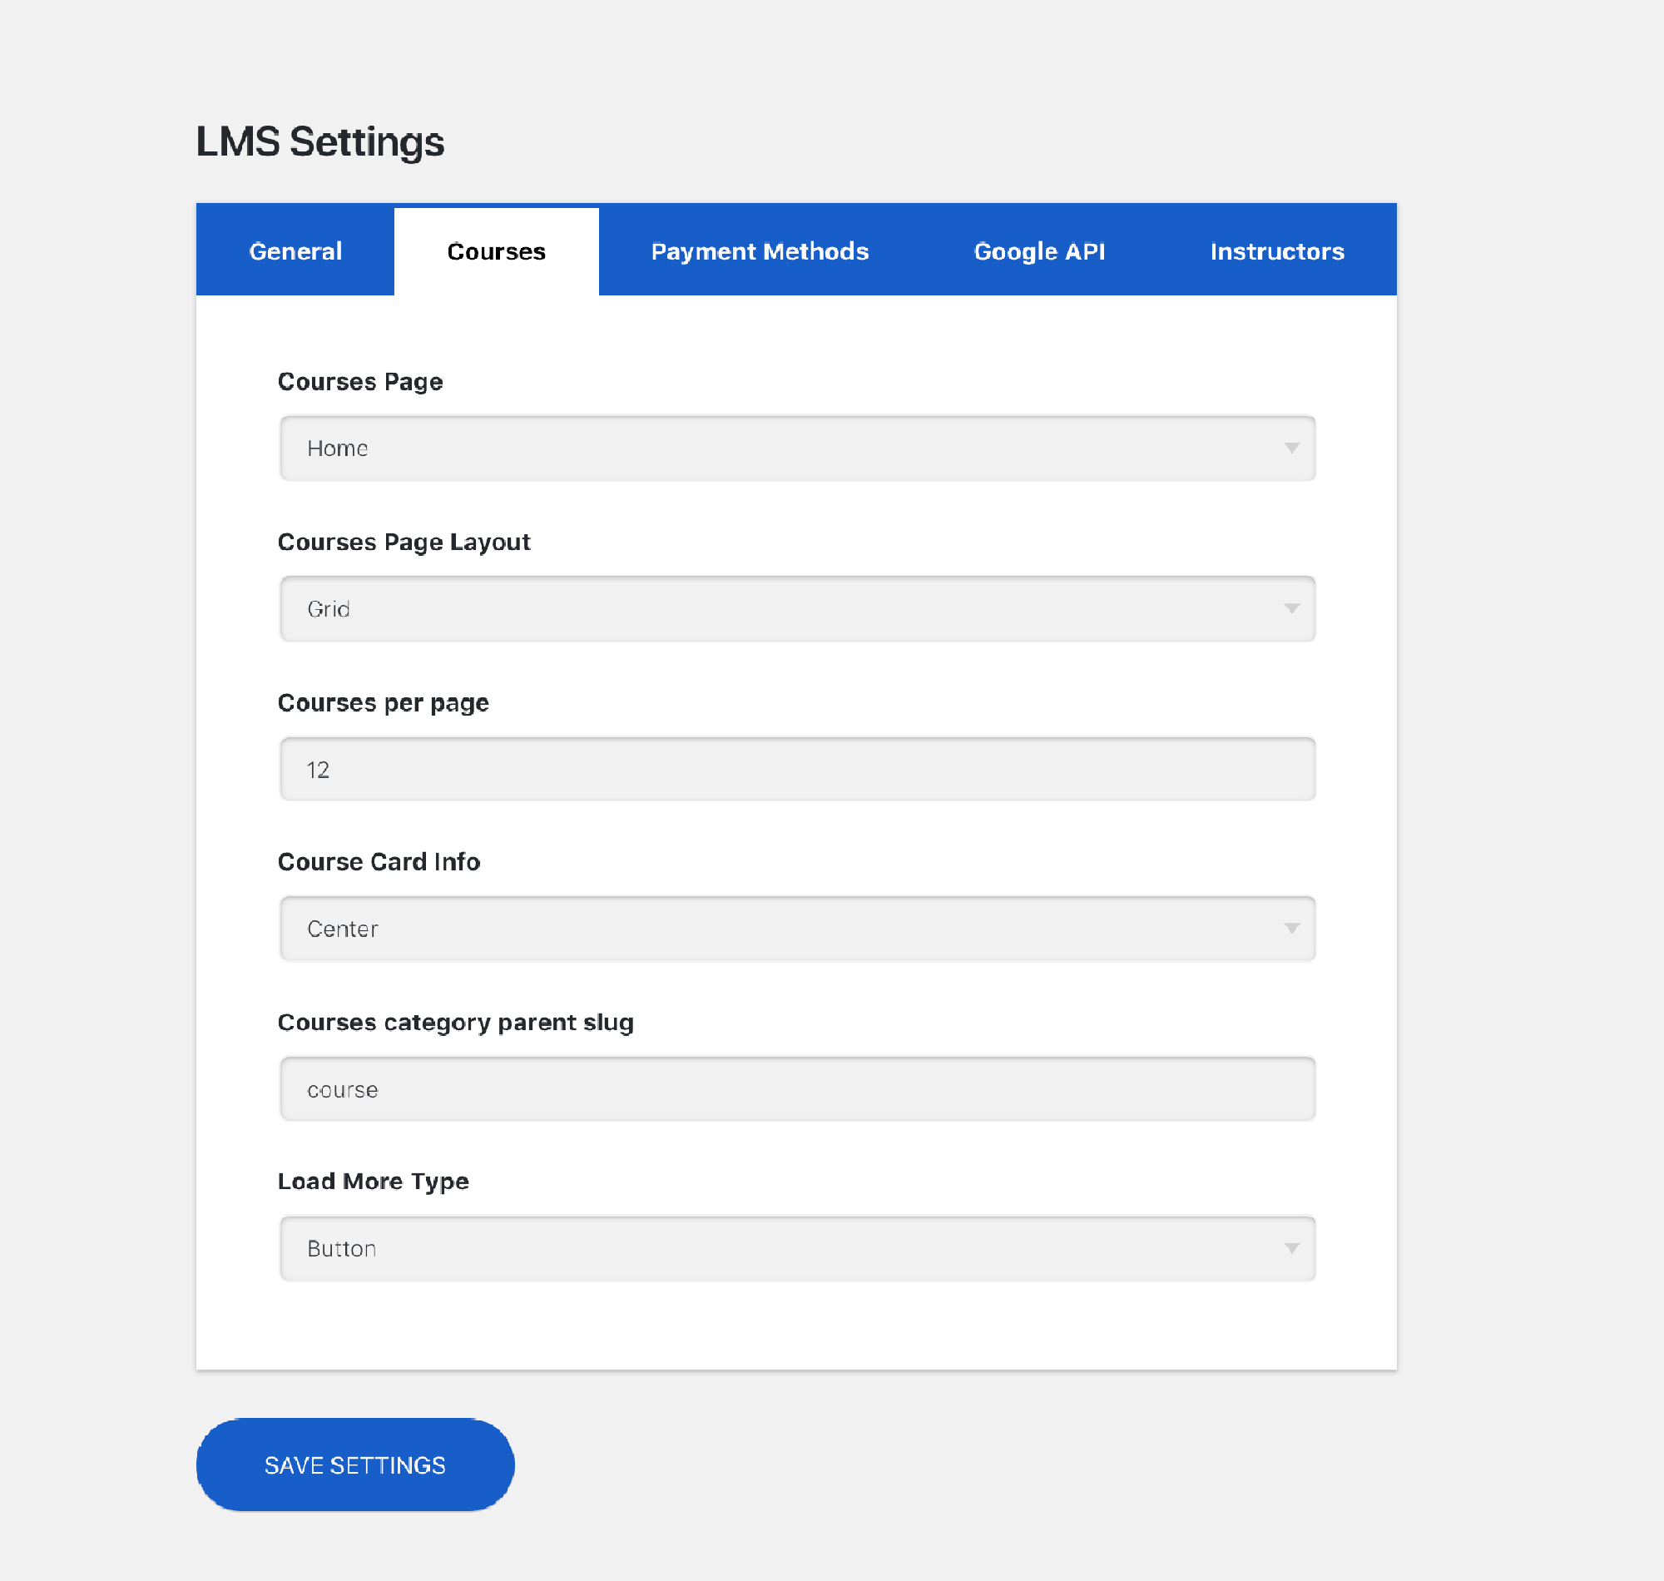This screenshot has height=1581, width=1664.
Task: Open the Courses Page dropdown showing Home
Action: point(797,449)
